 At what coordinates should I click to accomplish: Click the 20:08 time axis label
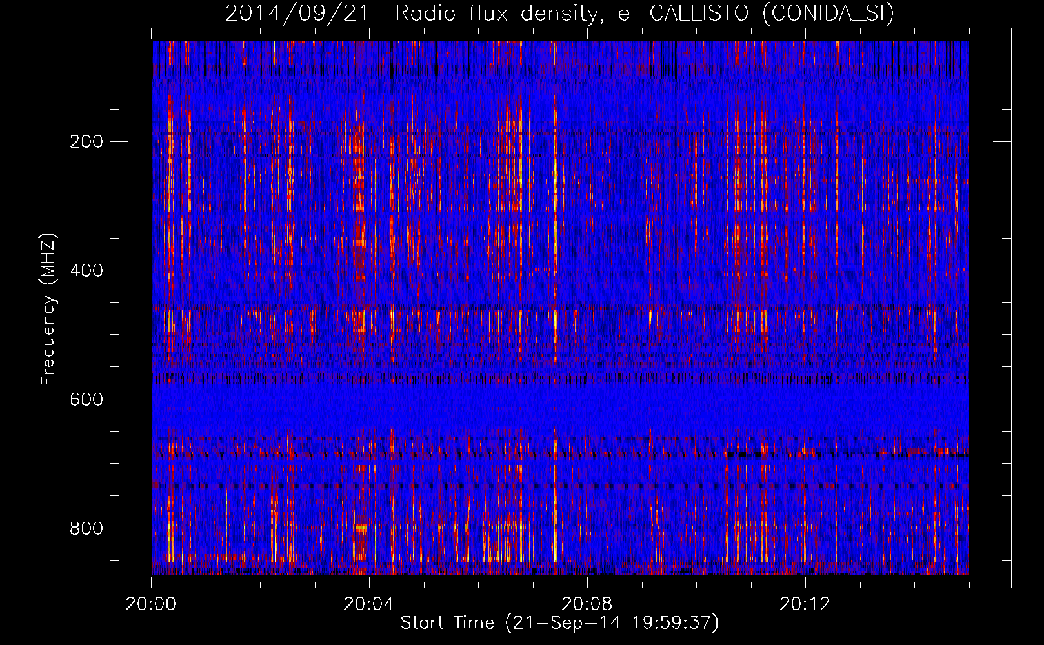587,604
